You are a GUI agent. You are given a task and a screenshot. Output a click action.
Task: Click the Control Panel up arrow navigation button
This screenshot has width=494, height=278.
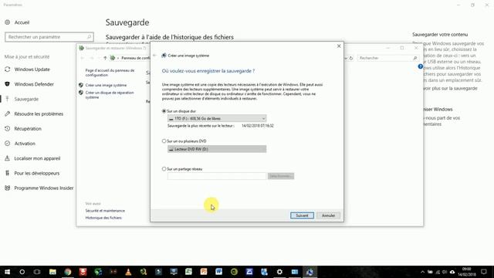point(105,58)
